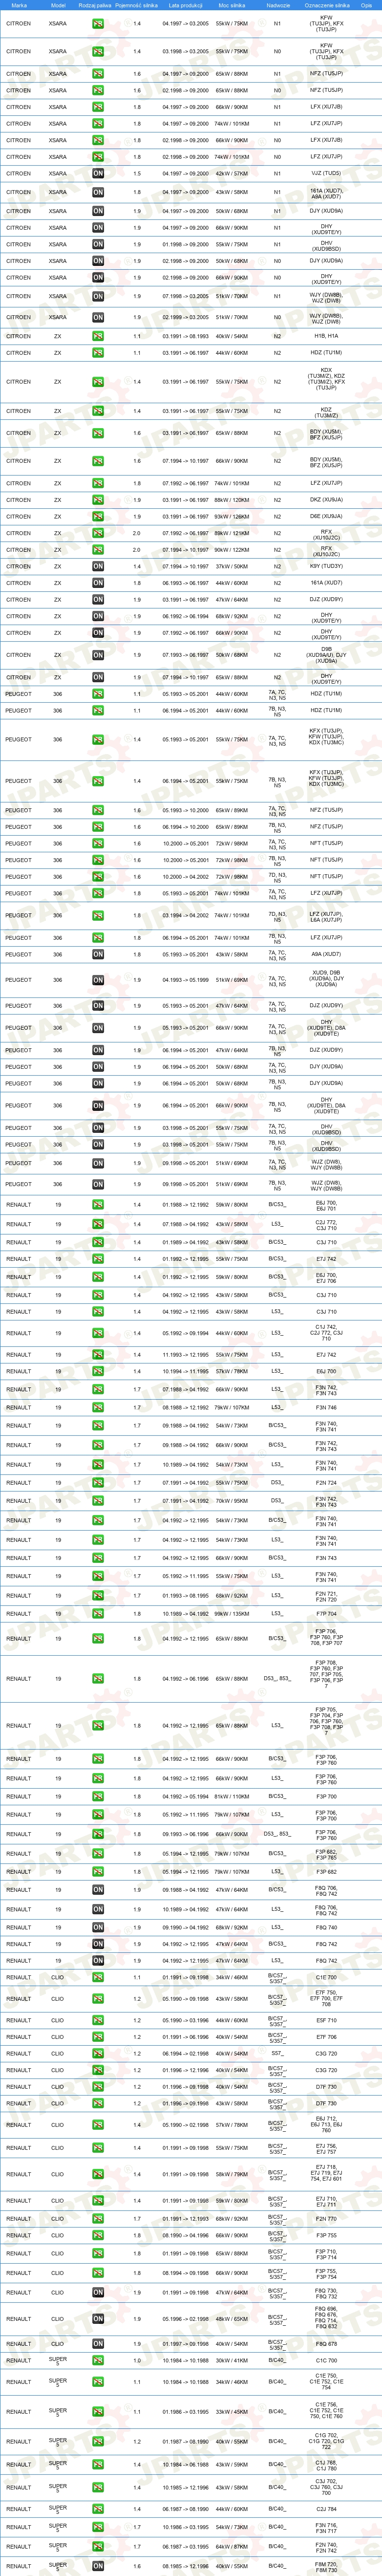The width and height of the screenshot is (382, 2576).
Task: Click petrol icon in Renault 19 F2N 721, F2N 720 row
Action: coord(98,1595)
